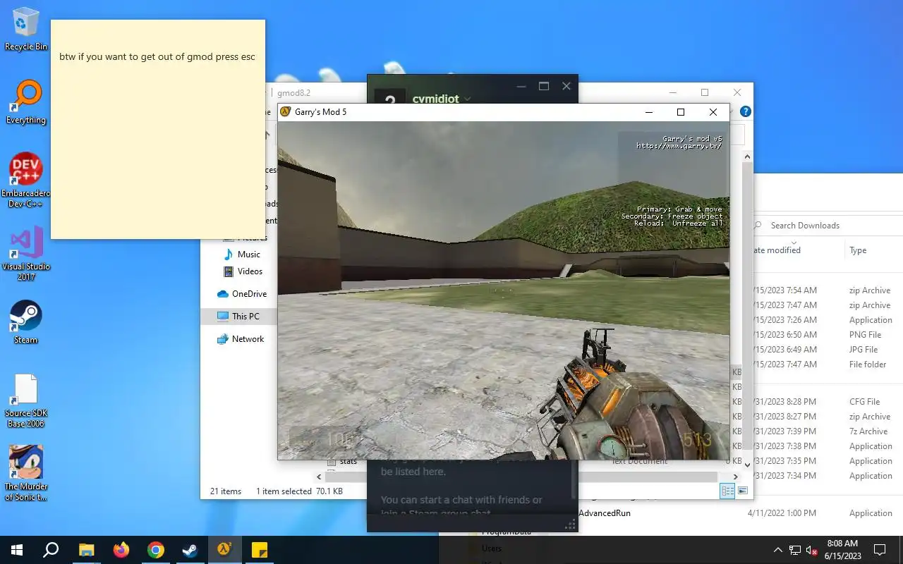Click the 21 items status bar text
Screen dimensions: 903x564
pyautogui.click(x=226, y=491)
